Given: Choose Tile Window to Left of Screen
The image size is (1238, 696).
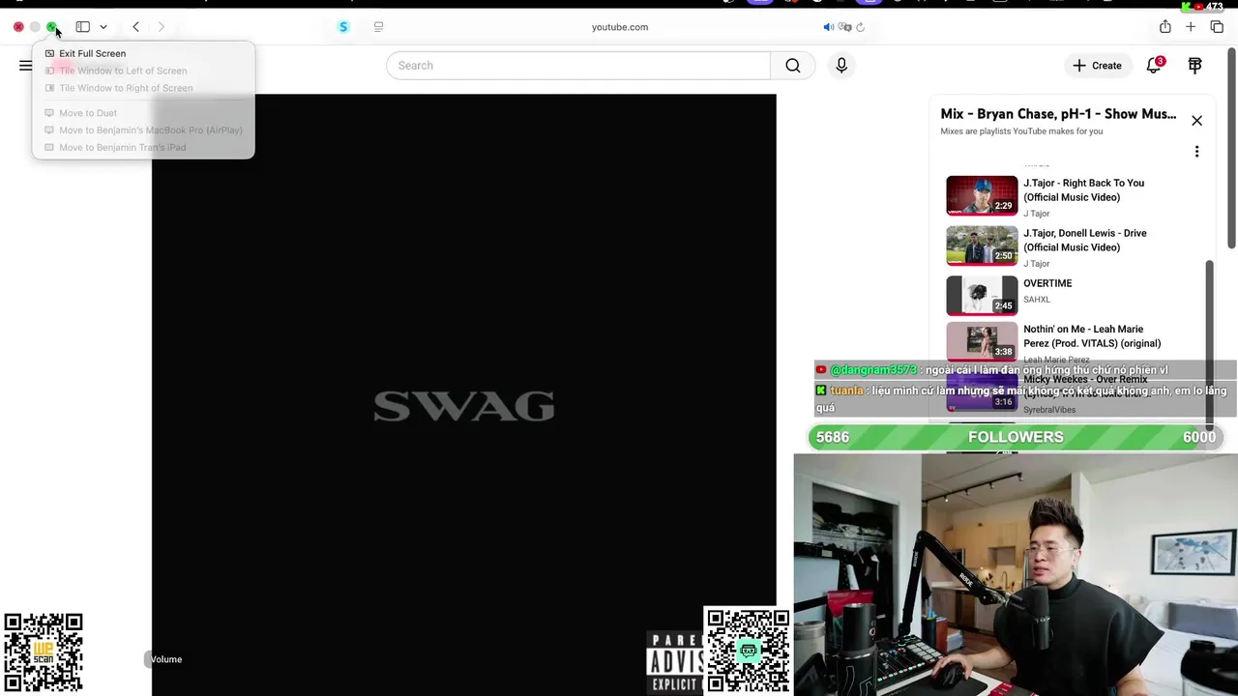Looking at the screenshot, I should click(123, 71).
